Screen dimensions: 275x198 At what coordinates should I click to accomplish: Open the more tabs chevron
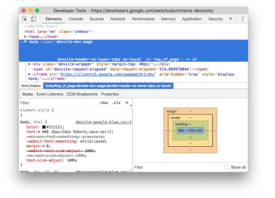[230, 18]
